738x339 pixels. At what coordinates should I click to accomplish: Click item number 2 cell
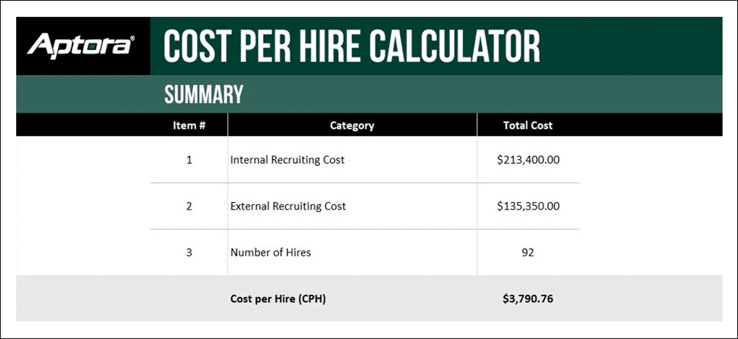tap(189, 206)
